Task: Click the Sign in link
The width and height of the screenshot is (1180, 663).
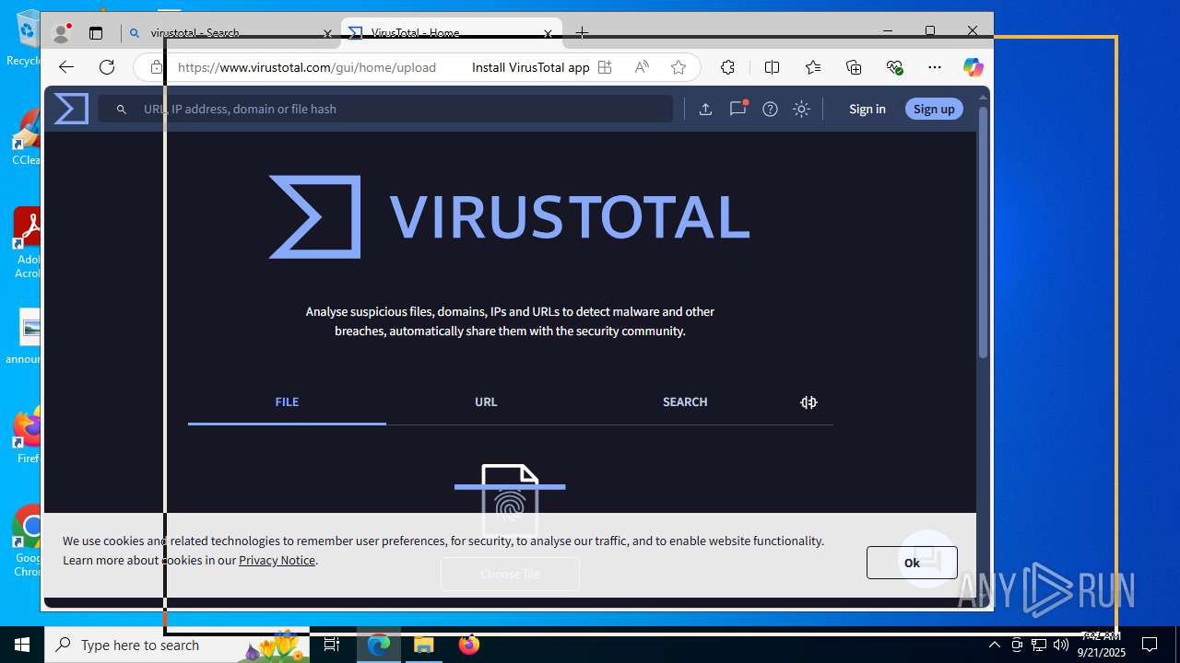Action: (867, 109)
